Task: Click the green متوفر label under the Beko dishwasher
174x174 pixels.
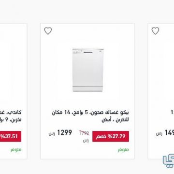Action: (123, 150)
